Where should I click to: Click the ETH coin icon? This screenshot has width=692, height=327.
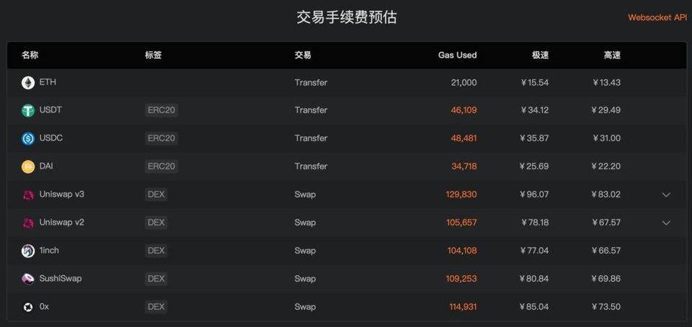[28, 83]
